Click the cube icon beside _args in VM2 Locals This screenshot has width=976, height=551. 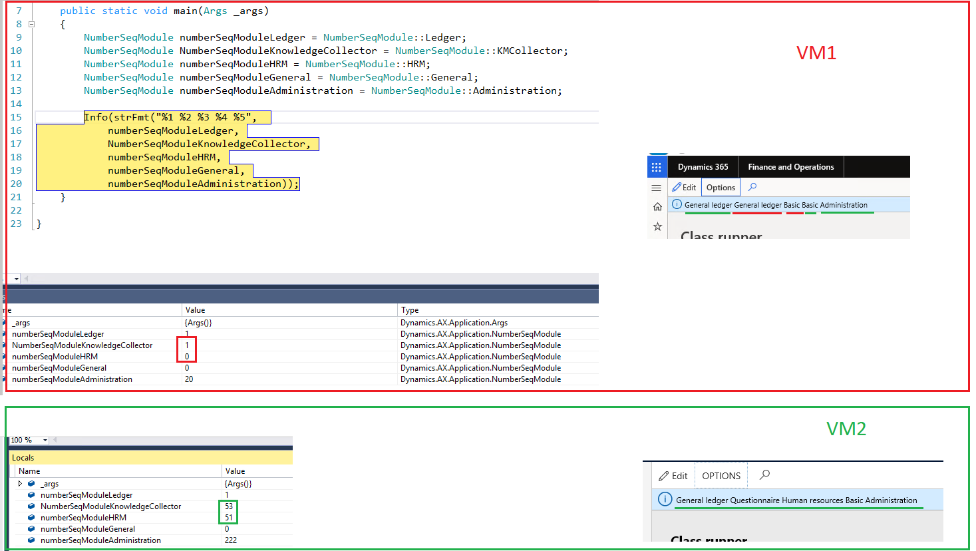[31, 484]
